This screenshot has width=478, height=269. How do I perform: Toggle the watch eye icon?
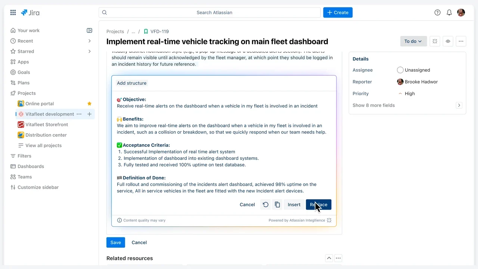448,41
